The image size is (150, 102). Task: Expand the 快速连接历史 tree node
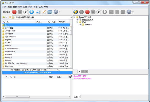[x=77, y=19]
